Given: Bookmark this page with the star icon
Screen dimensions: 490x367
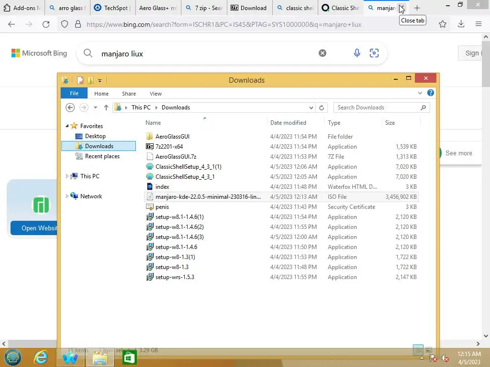Looking at the screenshot, I should click(x=443, y=24).
